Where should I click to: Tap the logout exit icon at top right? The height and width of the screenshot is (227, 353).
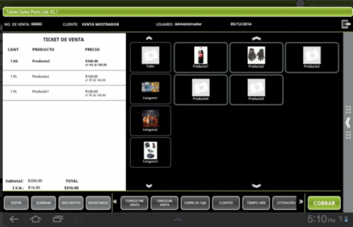[x=346, y=24]
